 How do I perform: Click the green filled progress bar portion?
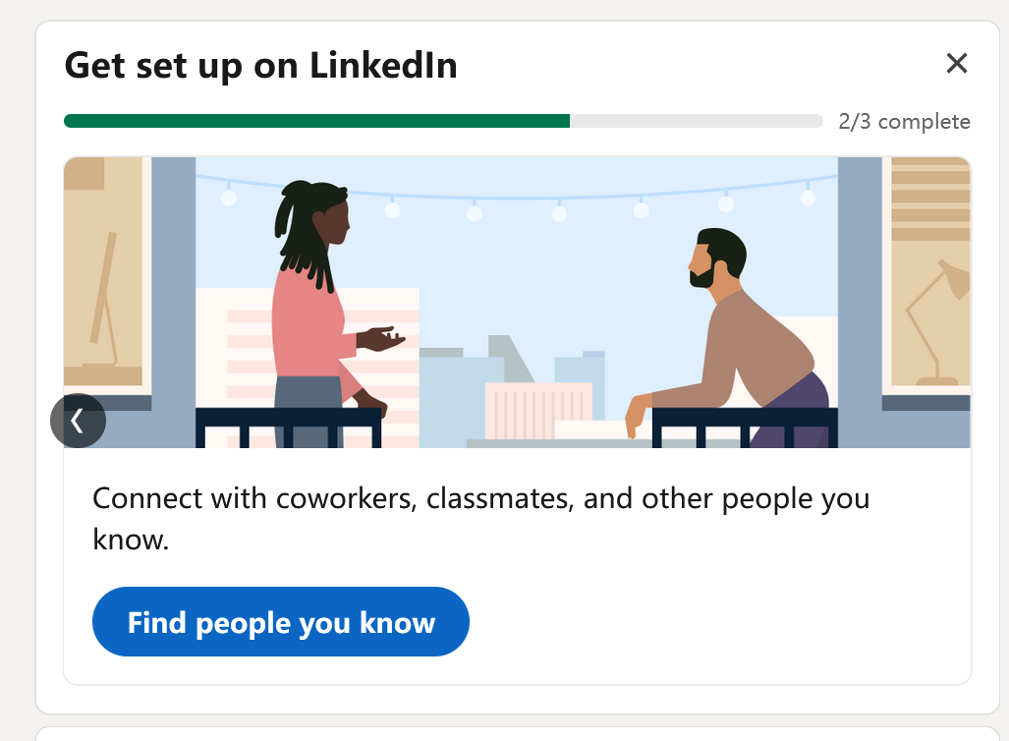(x=316, y=121)
